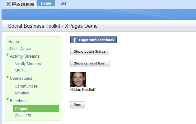The width and height of the screenshot is (196, 124).
Task: Click Show current User button
Action: click(x=90, y=63)
